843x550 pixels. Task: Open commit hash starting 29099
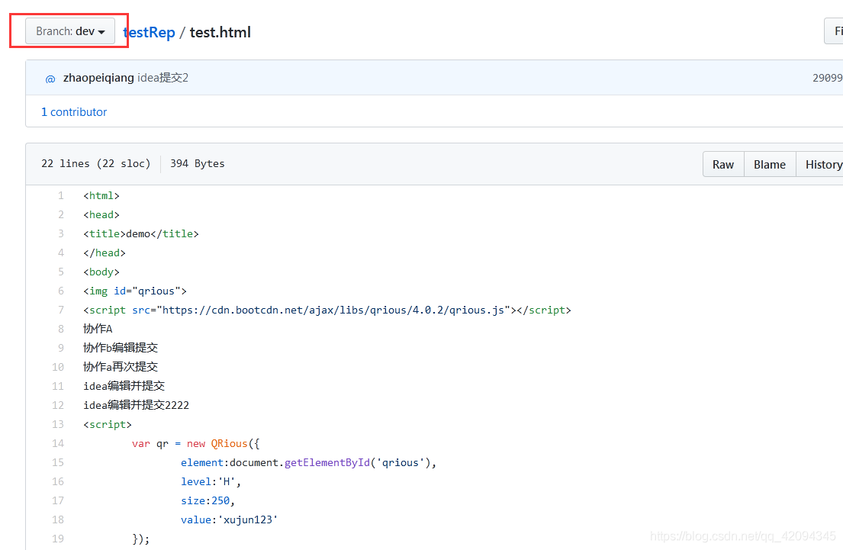click(x=828, y=78)
